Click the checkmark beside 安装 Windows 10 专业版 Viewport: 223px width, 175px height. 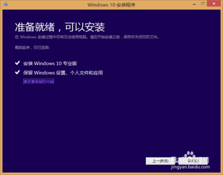(17, 63)
